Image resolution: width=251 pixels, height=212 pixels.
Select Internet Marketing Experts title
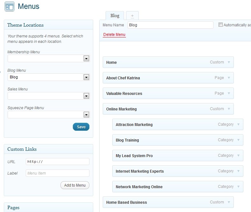point(140,171)
